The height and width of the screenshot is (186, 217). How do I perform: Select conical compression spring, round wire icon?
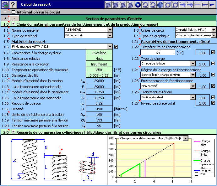[123, 5]
